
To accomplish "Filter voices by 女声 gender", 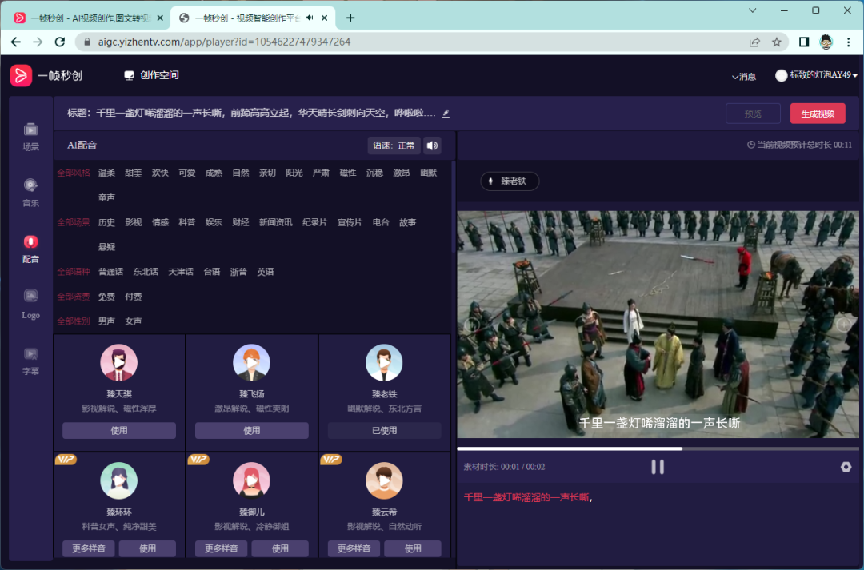I will pyautogui.click(x=133, y=321).
